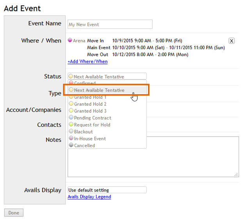
Task: Select Granted Hold 1 option
Action: click(90, 97)
